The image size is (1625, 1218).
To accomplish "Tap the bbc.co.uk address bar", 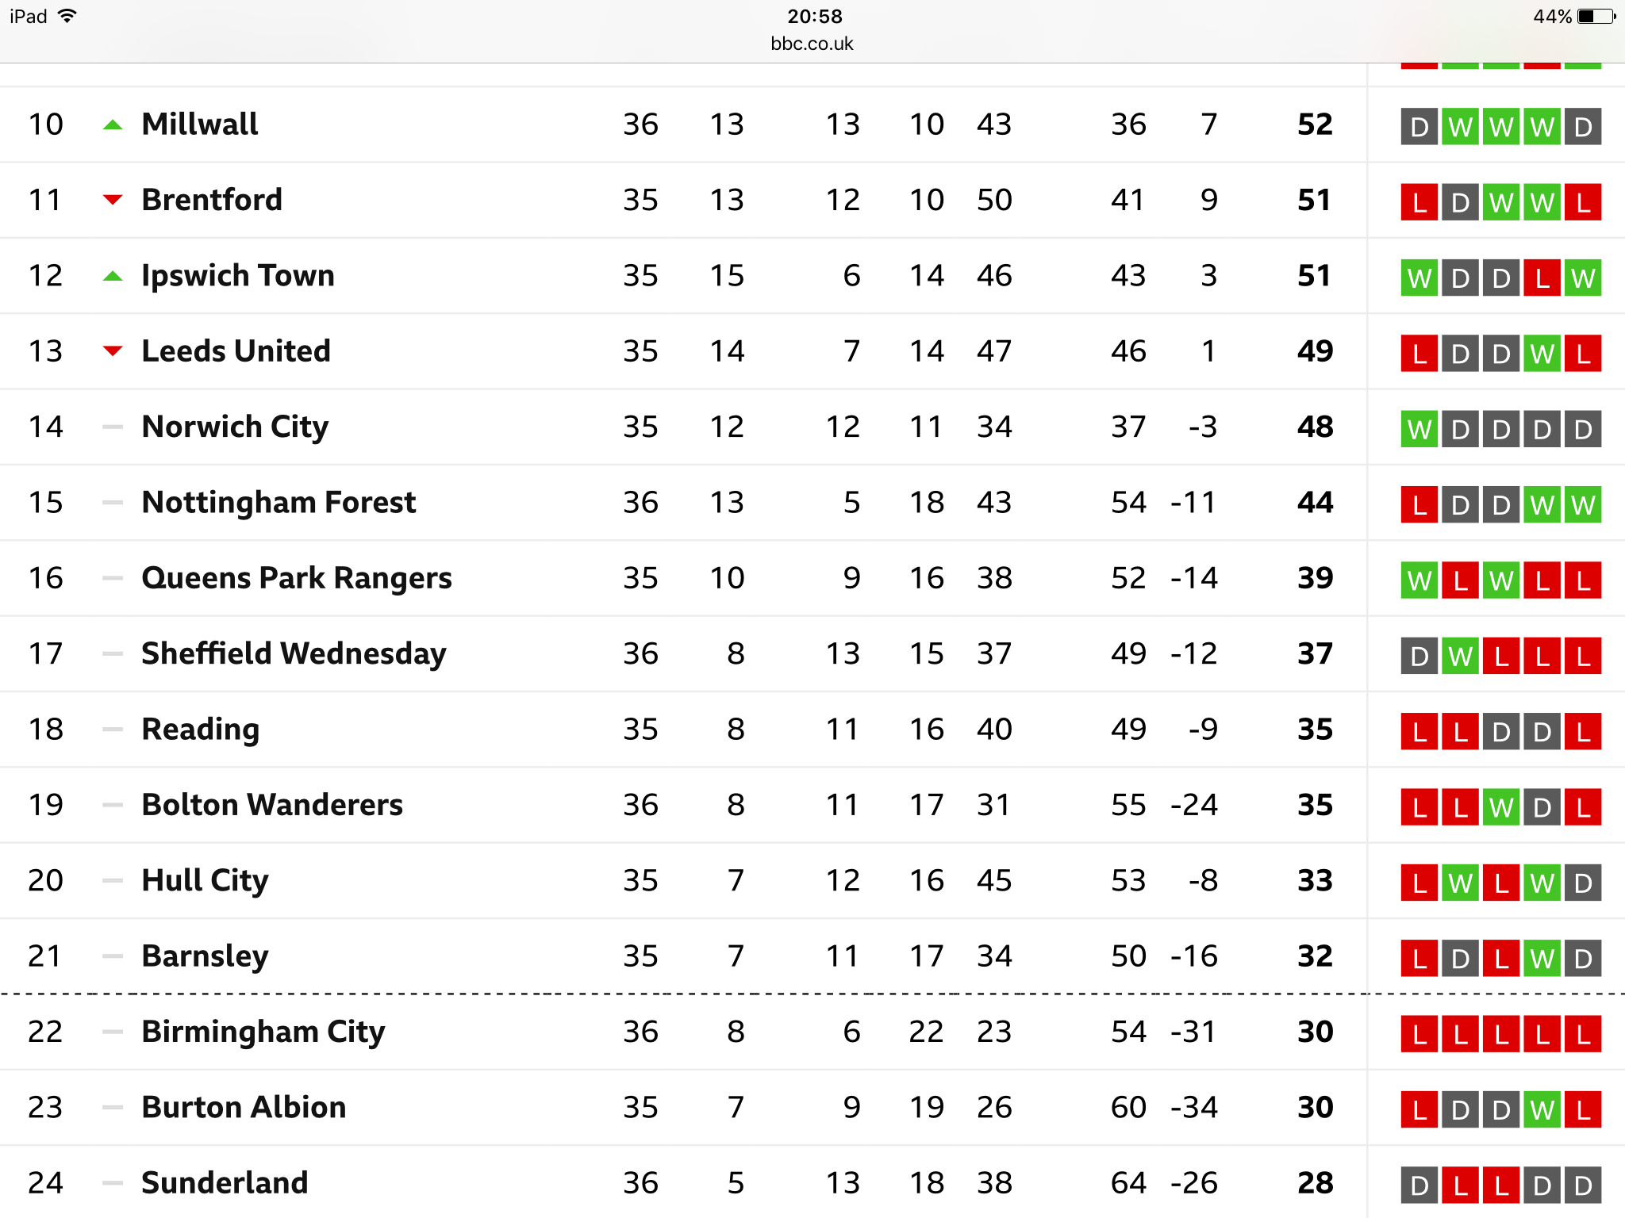I will click(812, 44).
